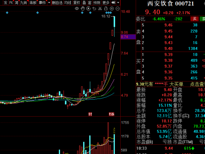
Task: Toggle the chart lock icon
Action: 106,9
